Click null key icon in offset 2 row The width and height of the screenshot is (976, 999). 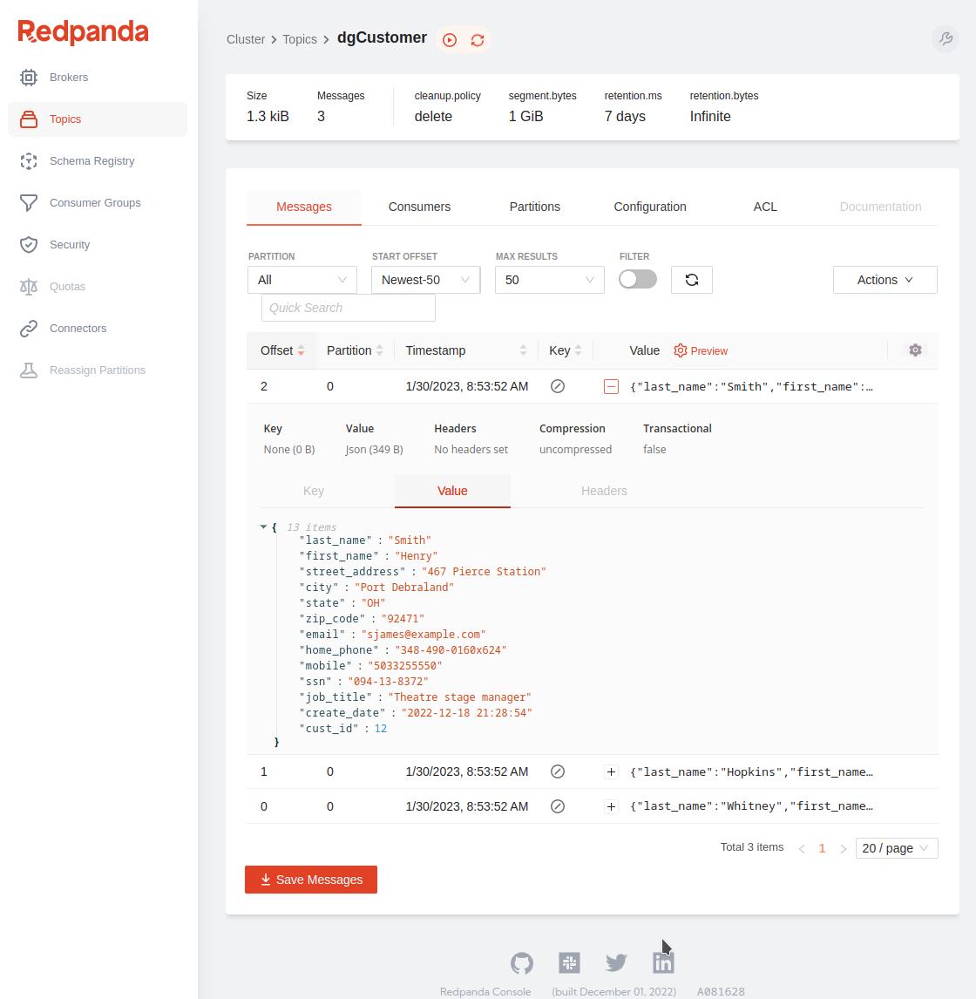point(558,386)
